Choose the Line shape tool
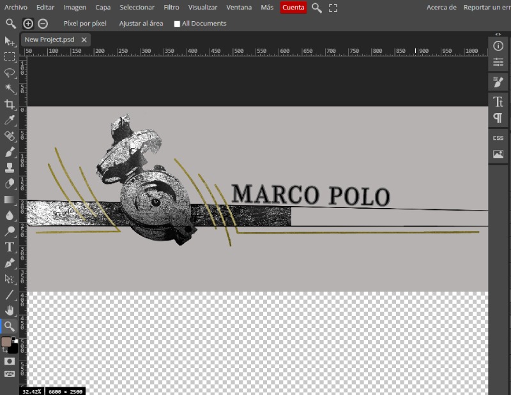Screen dimensions: 511x395 (10, 295)
